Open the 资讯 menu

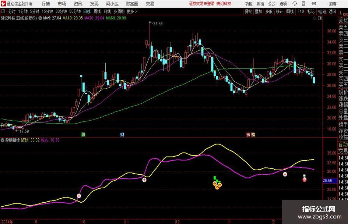coord(78,4)
